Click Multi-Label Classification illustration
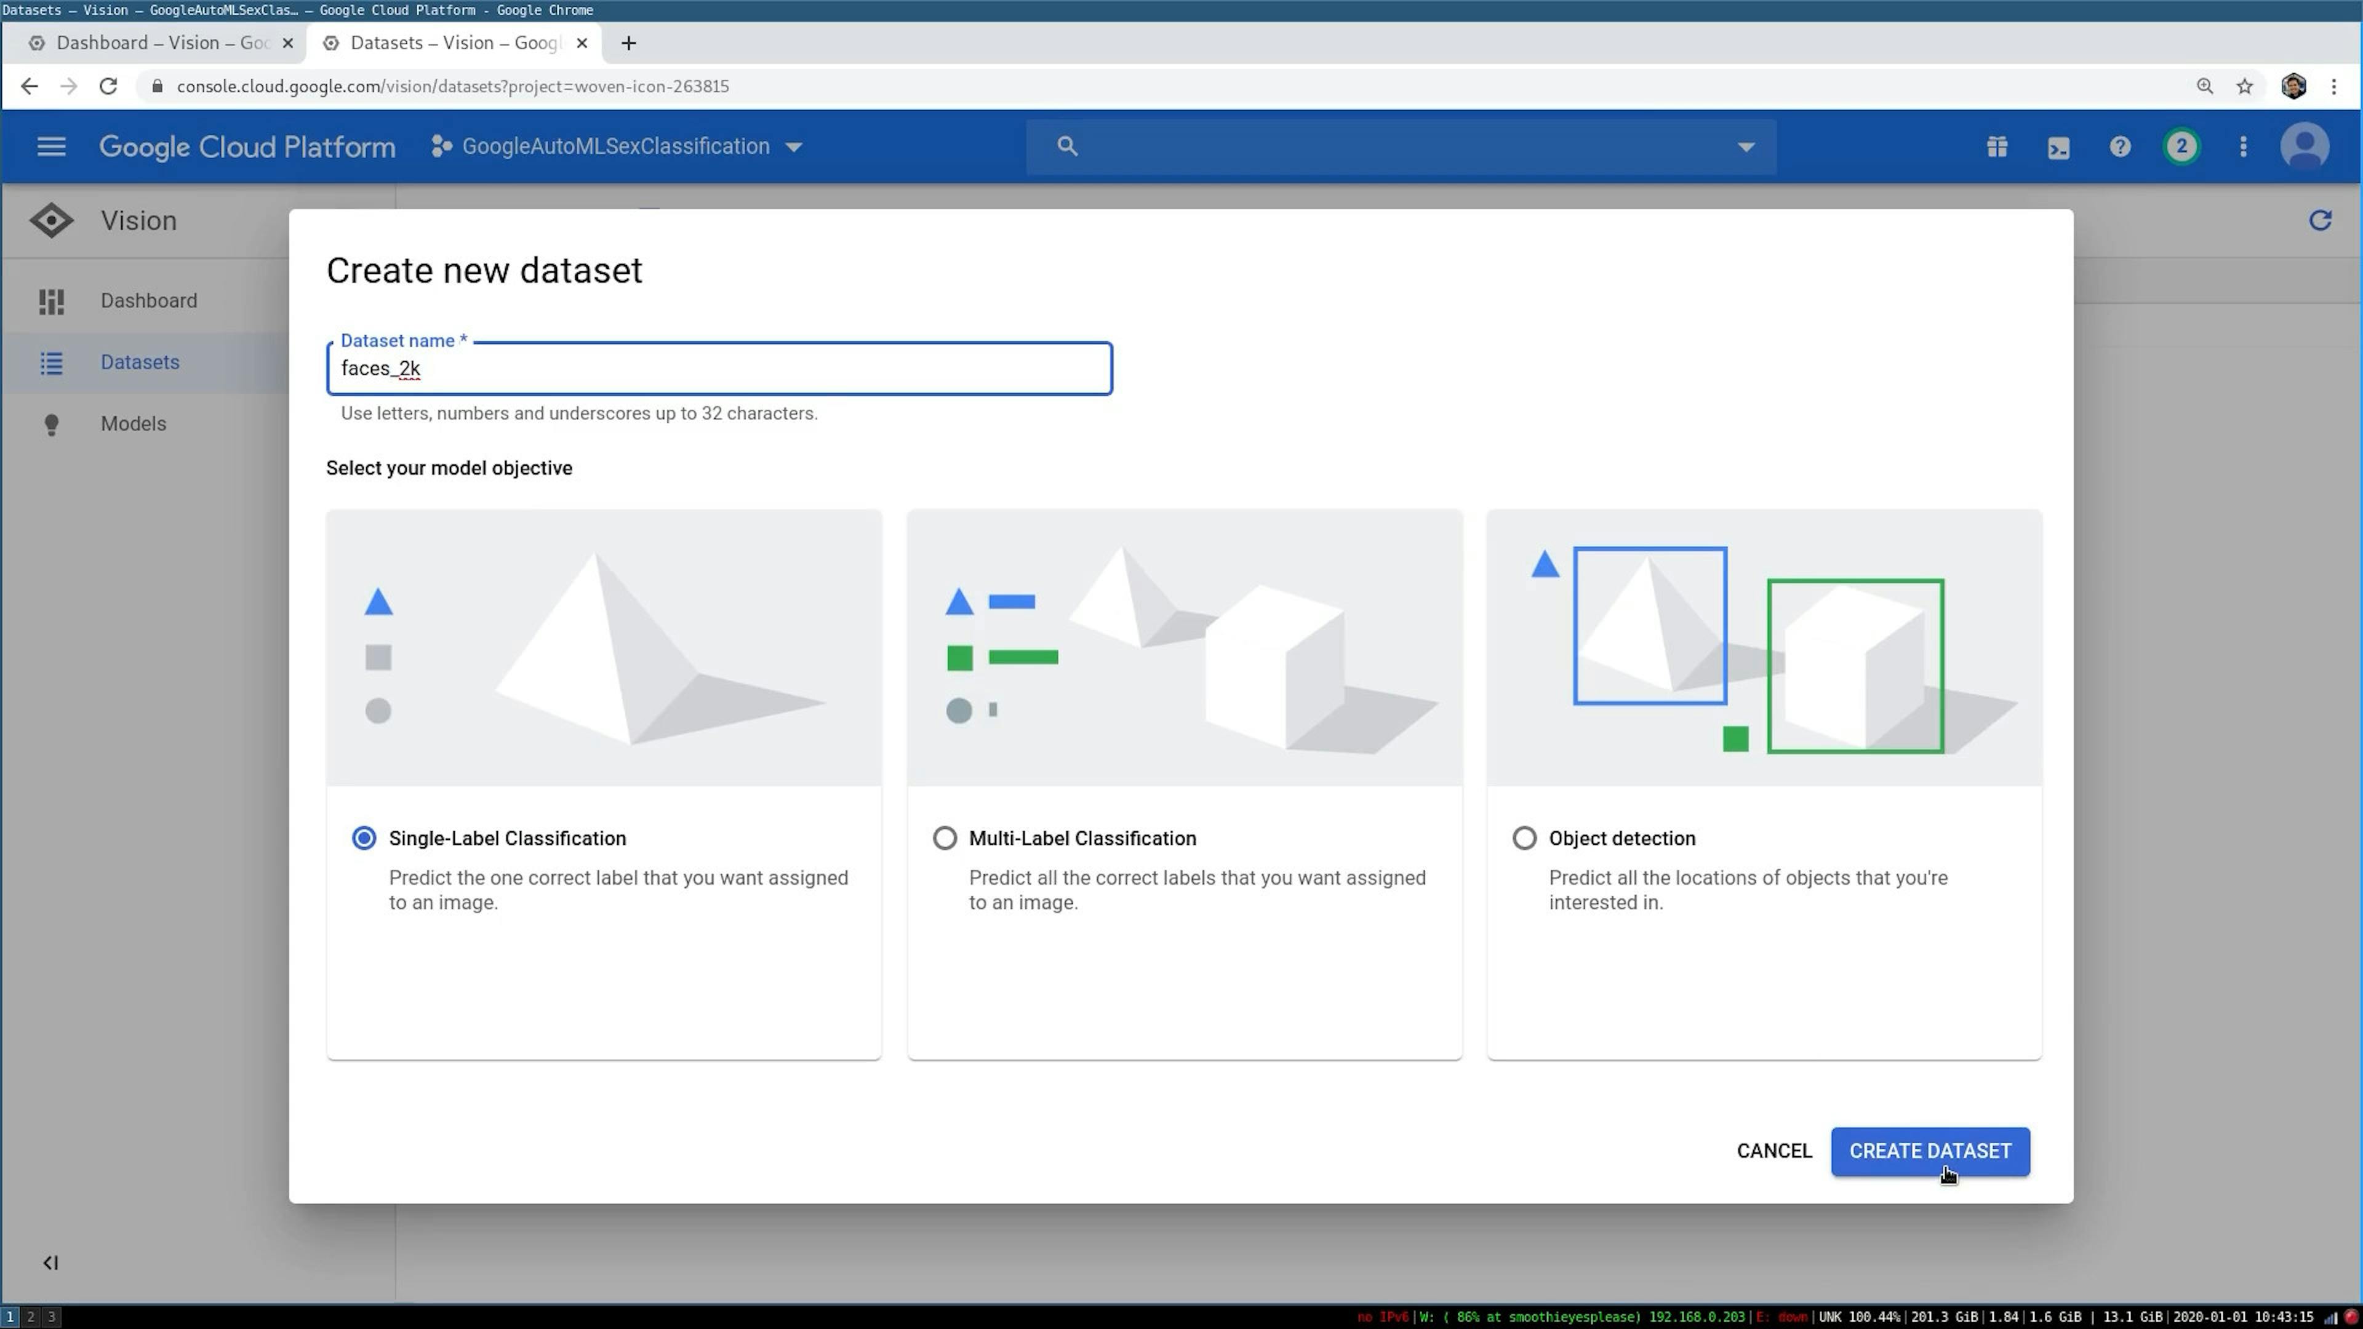Screen dimensions: 2363x1329 1184,647
